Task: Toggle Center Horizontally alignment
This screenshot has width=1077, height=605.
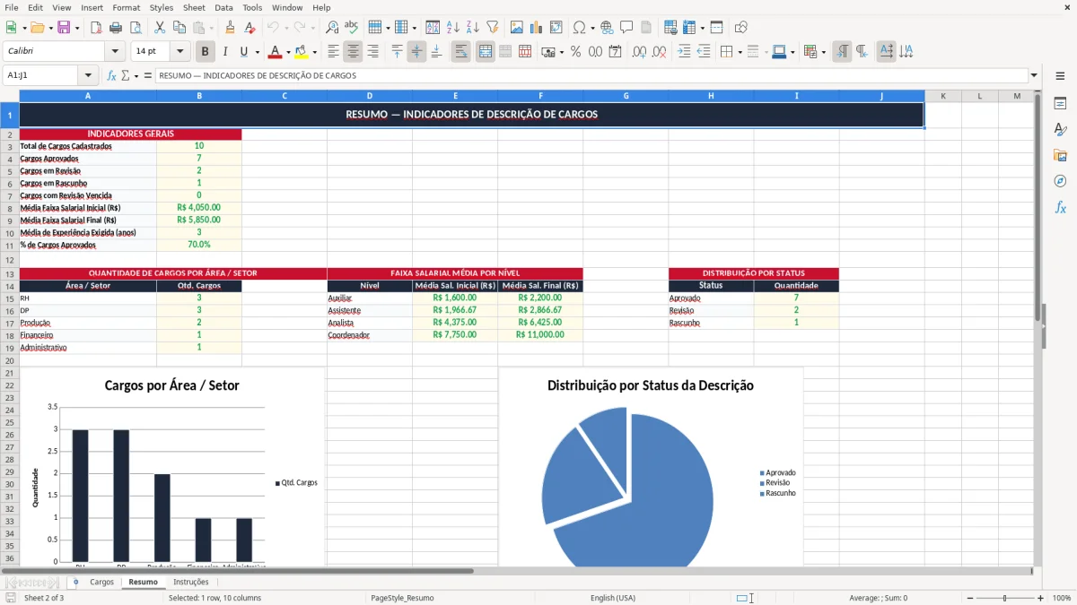Action: click(354, 52)
